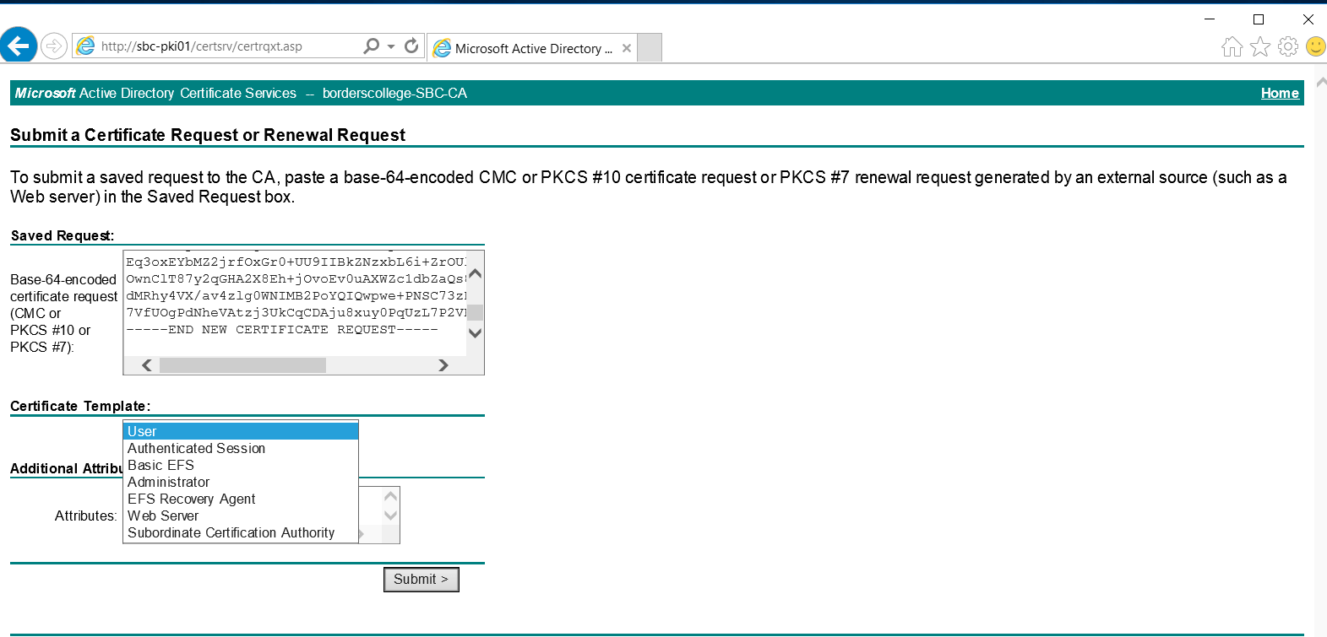Click the Attributes box scroll up arrow

click(x=390, y=496)
